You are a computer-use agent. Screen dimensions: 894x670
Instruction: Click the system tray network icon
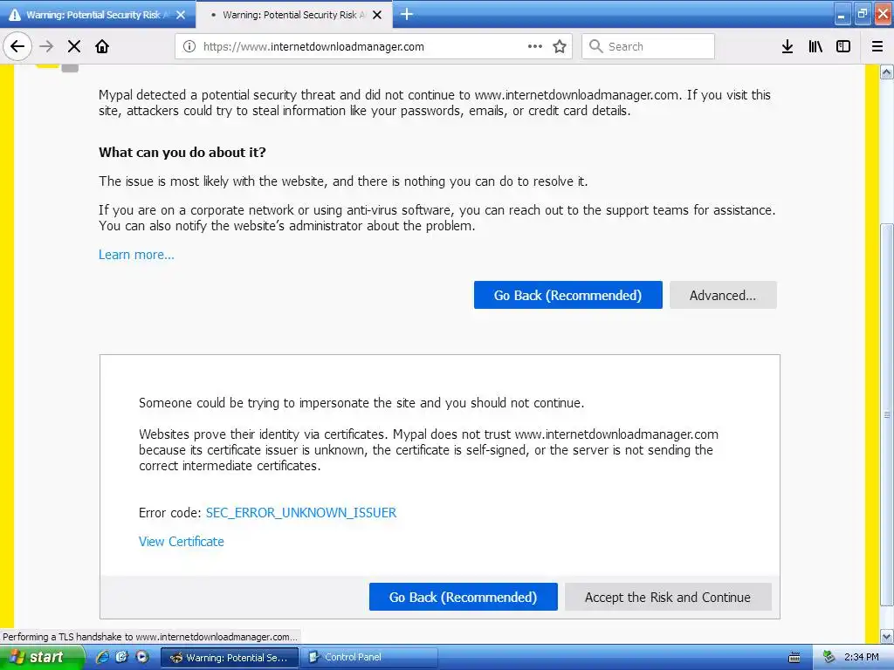829,657
